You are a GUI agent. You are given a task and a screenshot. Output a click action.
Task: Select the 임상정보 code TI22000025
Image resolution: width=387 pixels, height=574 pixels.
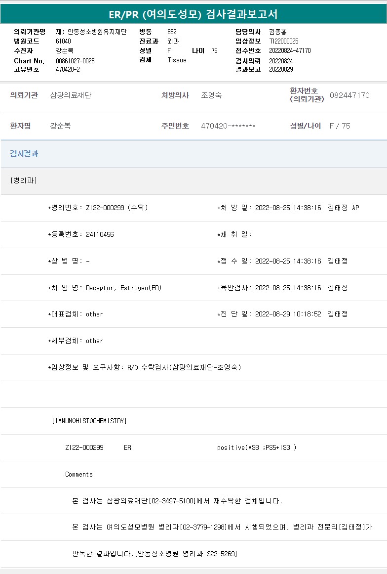(283, 42)
